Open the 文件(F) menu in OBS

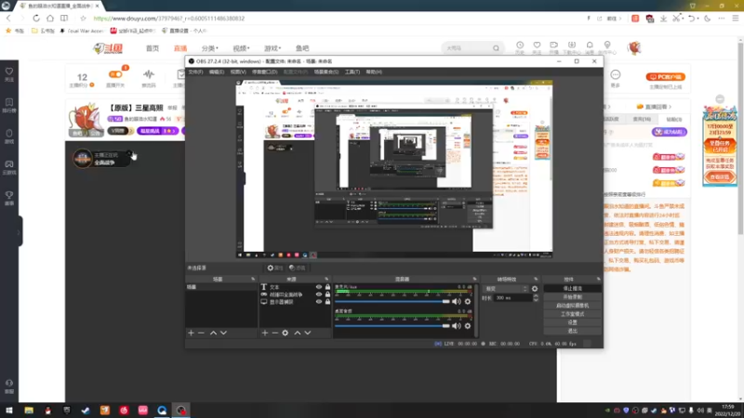click(x=195, y=72)
